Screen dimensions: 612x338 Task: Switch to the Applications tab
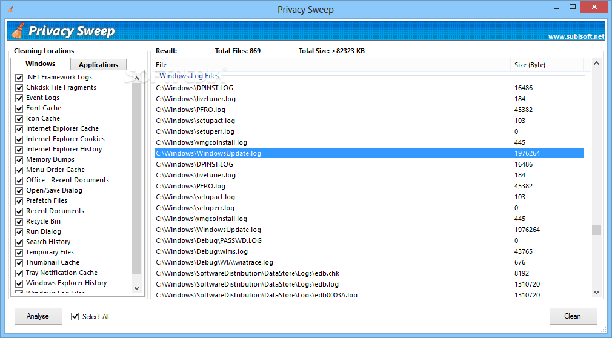coord(98,65)
